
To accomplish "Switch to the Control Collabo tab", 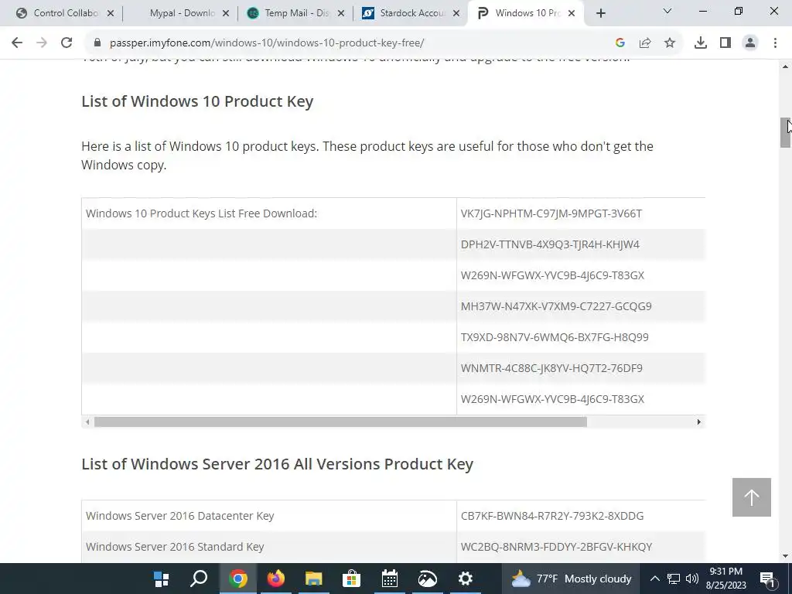I will (66, 13).
